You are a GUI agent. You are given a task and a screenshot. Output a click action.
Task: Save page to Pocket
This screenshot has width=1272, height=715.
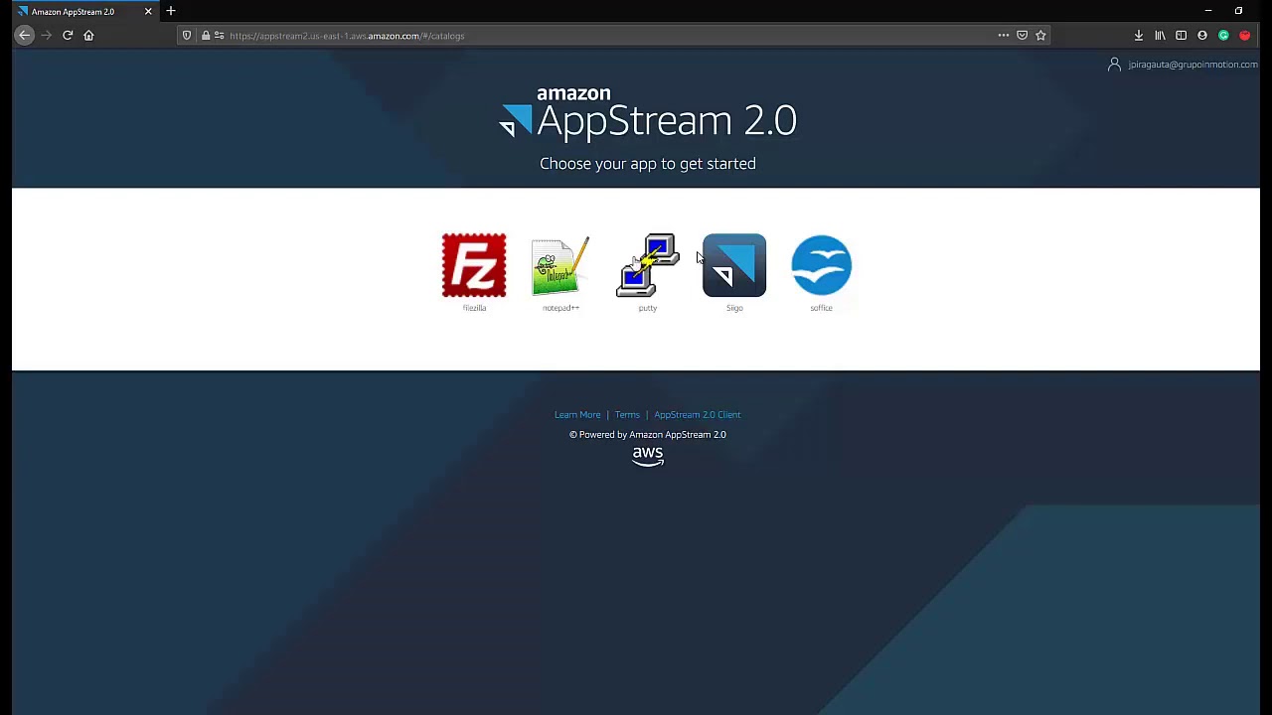click(x=1022, y=36)
